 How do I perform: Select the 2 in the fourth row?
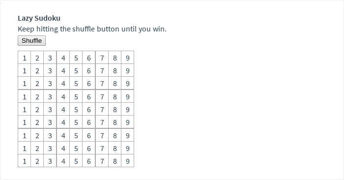coord(37,96)
